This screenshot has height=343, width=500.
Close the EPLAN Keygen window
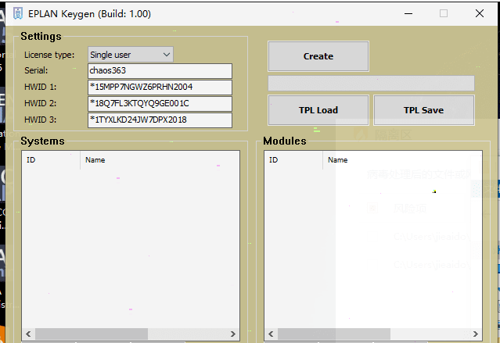click(479, 13)
